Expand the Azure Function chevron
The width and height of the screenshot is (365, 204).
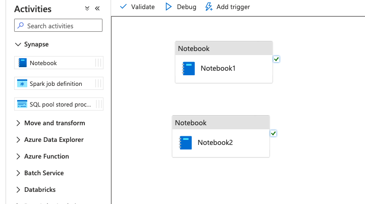click(18, 157)
